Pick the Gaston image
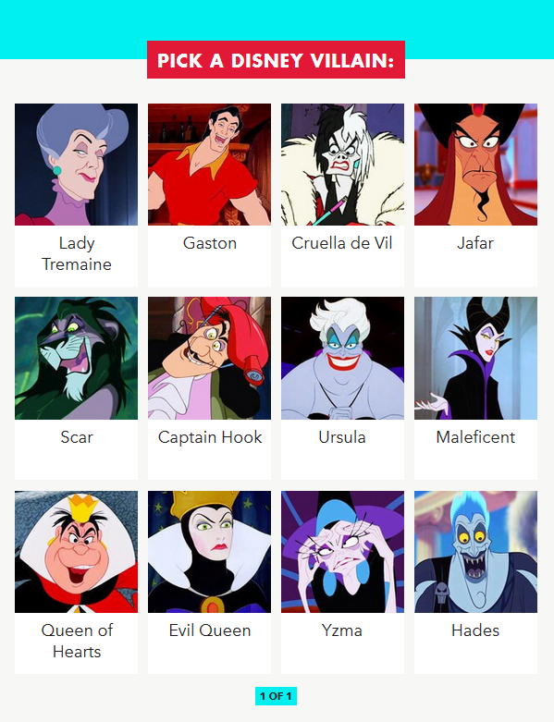 point(210,165)
